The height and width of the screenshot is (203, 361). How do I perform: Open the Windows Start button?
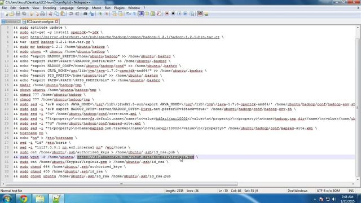(x=6, y=198)
